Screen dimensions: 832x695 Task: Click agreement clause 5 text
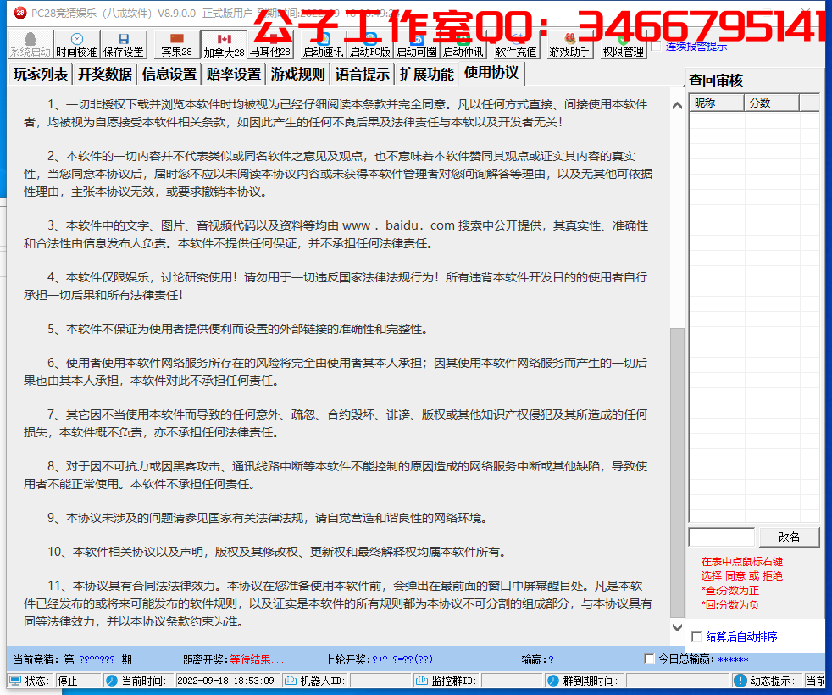[238, 329]
